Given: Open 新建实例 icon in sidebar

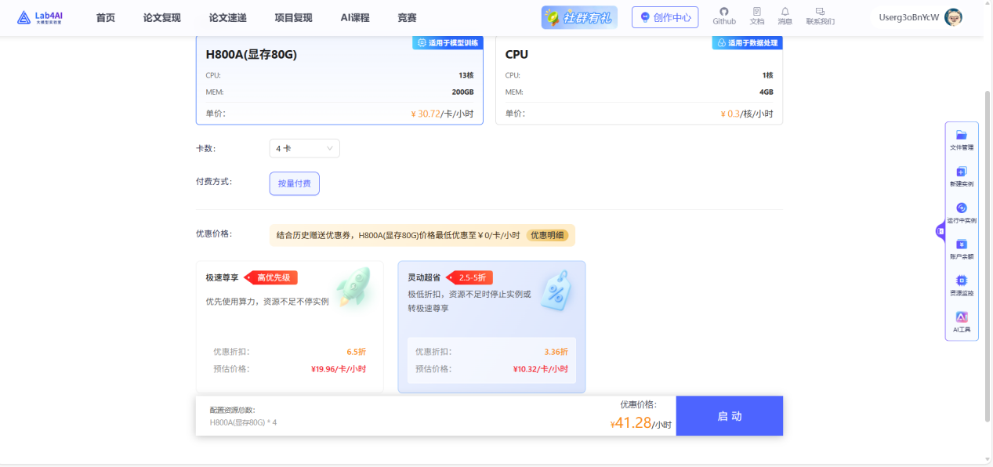Looking at the screenshot, I should pyautogui.click(x=962, y=172).
